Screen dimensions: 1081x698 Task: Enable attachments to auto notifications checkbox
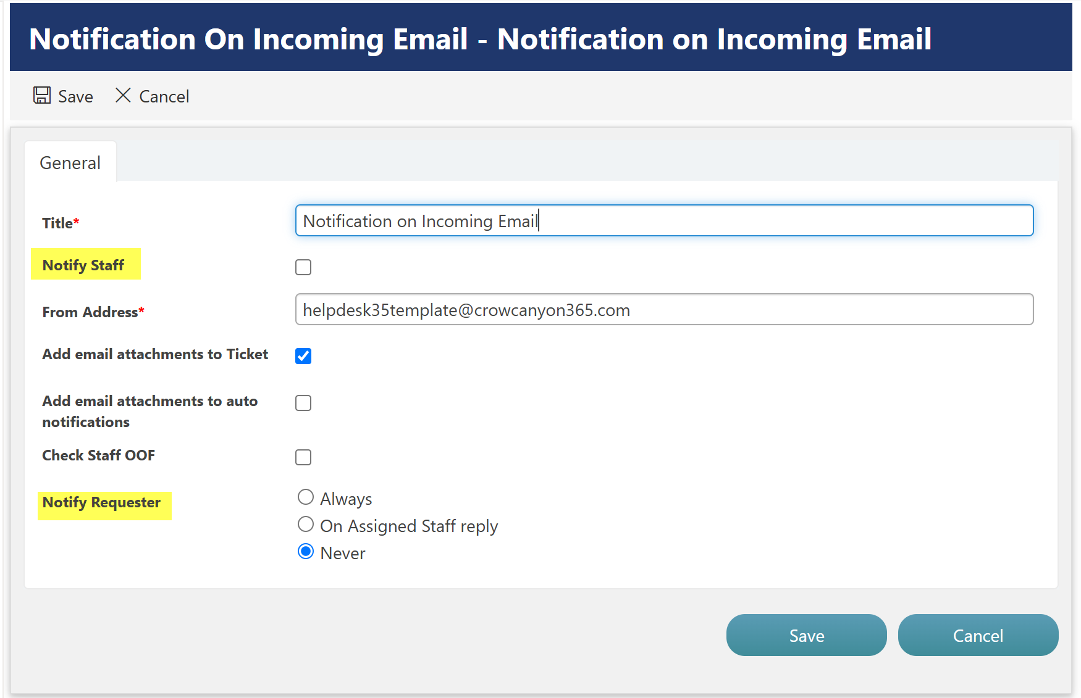point(303,403)
